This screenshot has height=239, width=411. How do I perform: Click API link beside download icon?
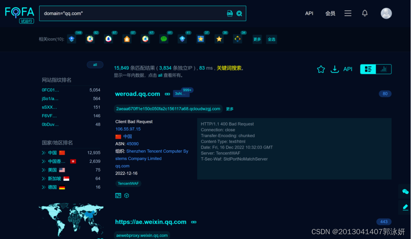tap(348, 69)
